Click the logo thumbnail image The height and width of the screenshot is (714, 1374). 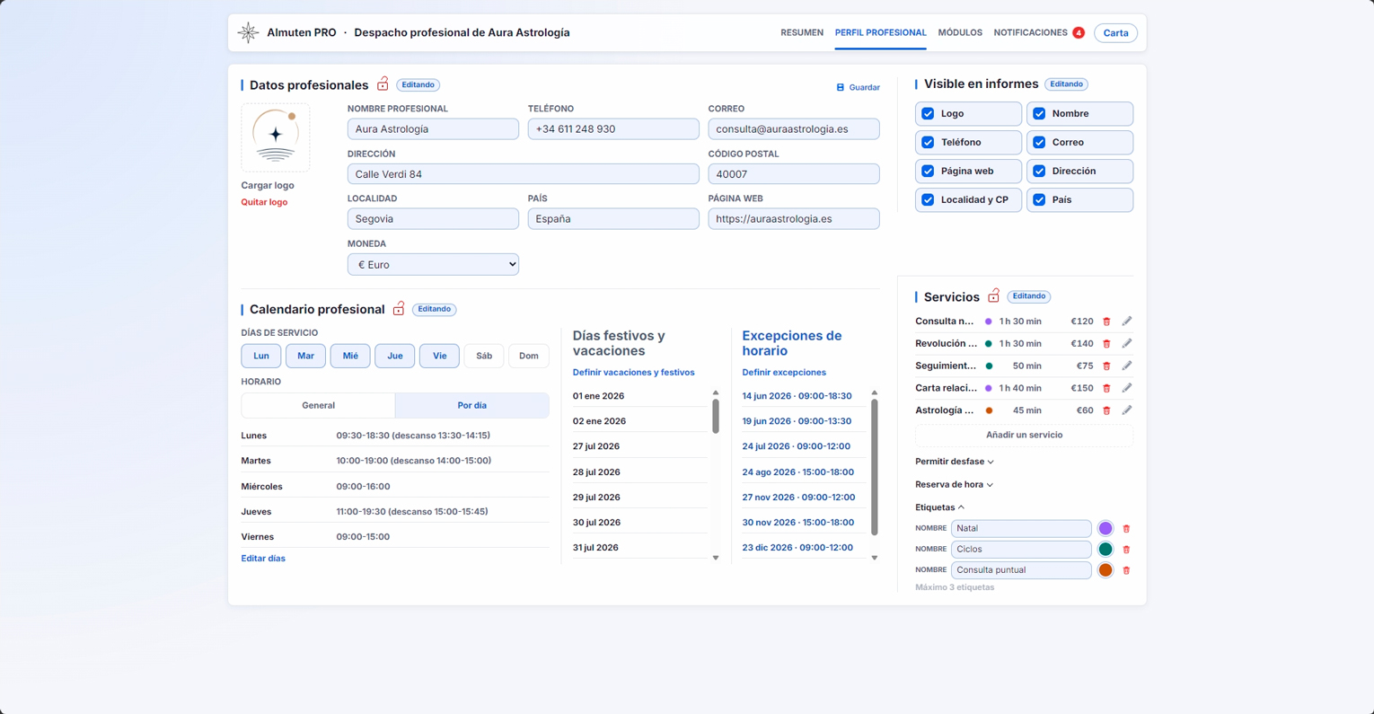tap(276, 137)
